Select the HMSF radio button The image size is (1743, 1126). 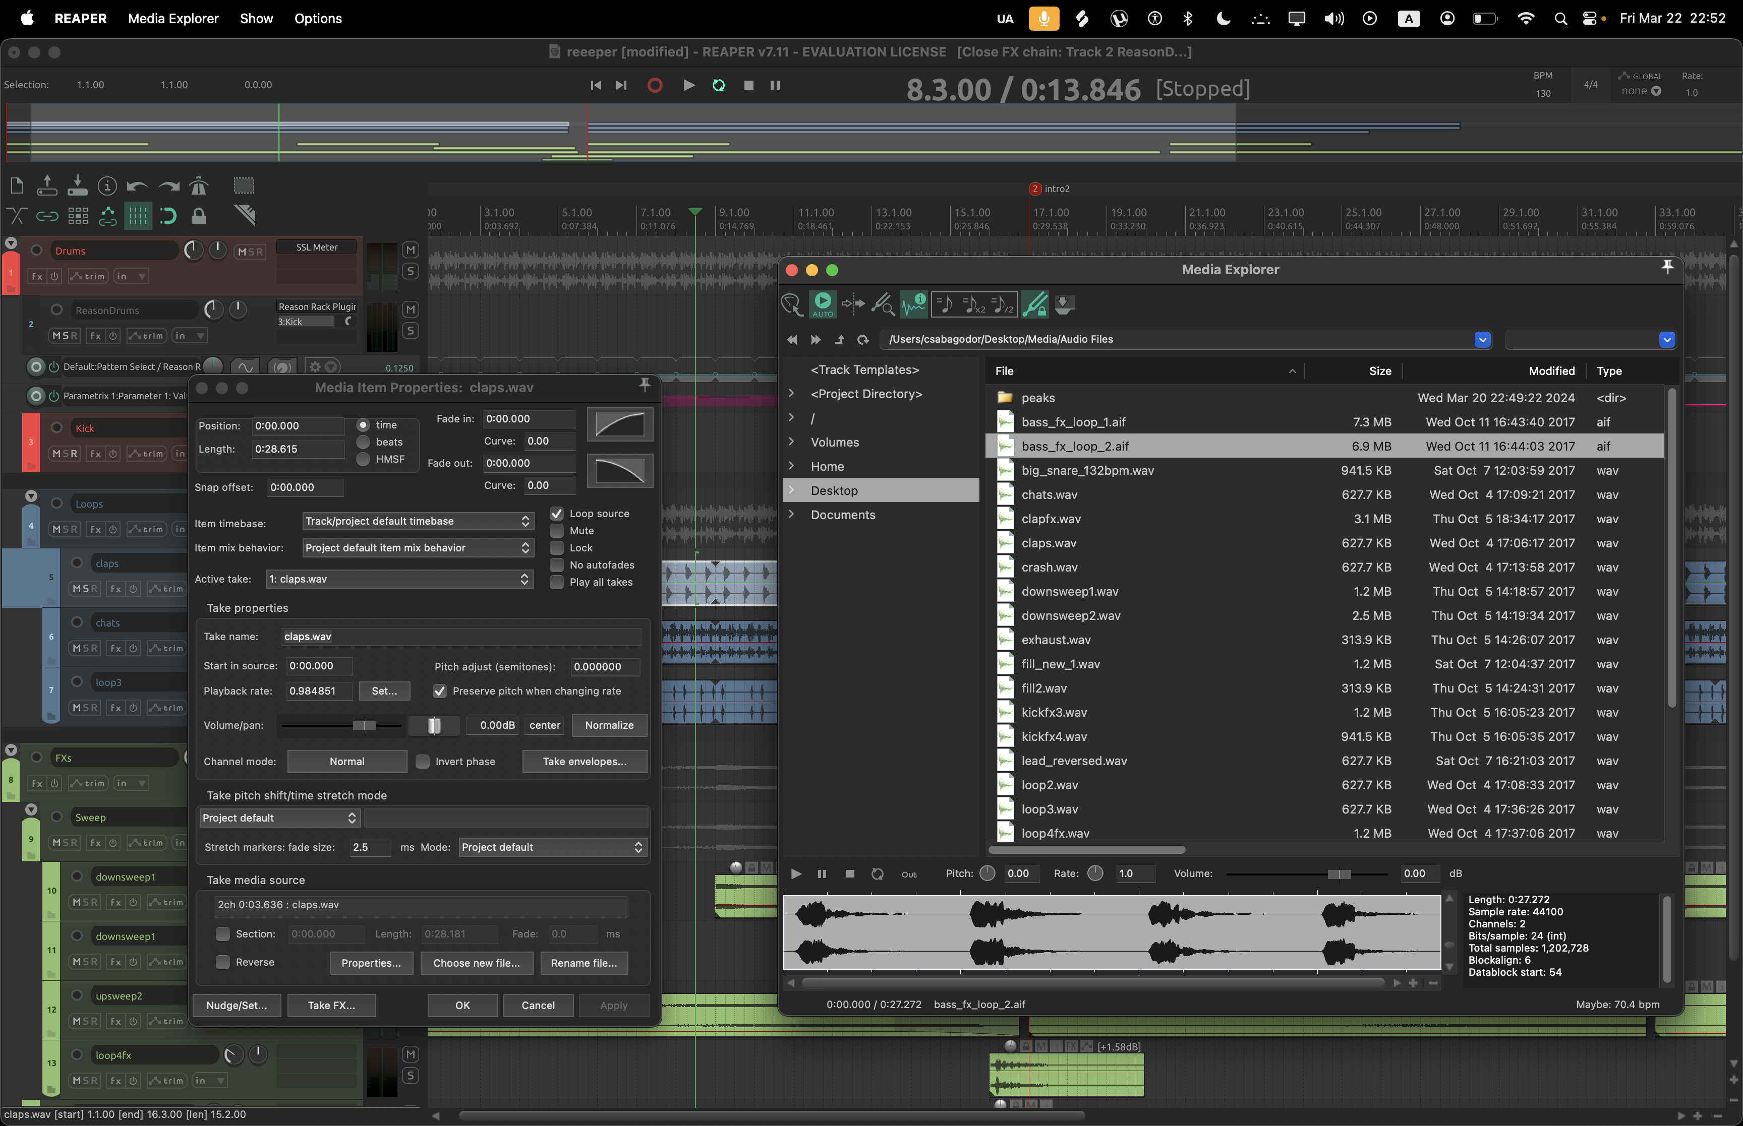364,459
